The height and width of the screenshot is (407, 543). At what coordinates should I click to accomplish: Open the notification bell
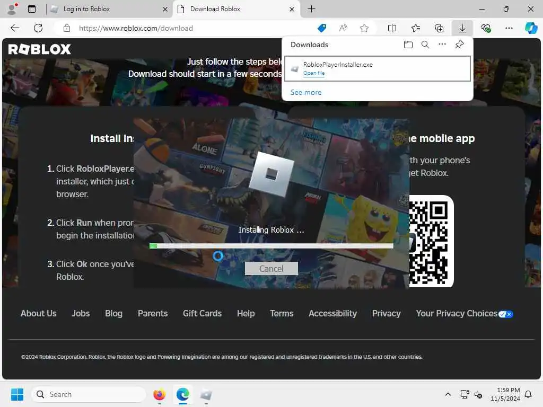(529, 394)
